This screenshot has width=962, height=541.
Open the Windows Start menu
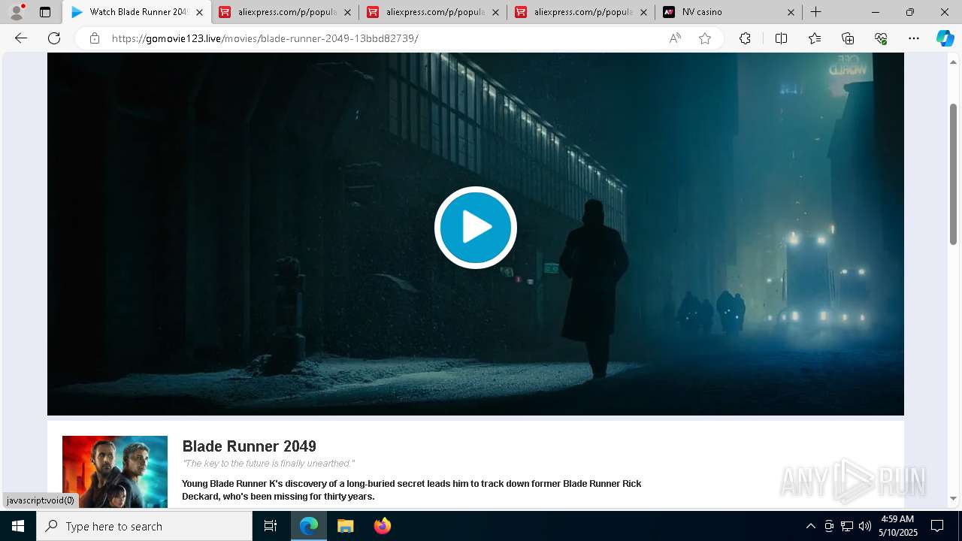(18, 526)
